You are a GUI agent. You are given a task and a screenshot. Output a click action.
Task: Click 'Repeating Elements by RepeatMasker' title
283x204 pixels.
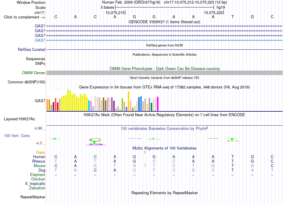[164, 193]
